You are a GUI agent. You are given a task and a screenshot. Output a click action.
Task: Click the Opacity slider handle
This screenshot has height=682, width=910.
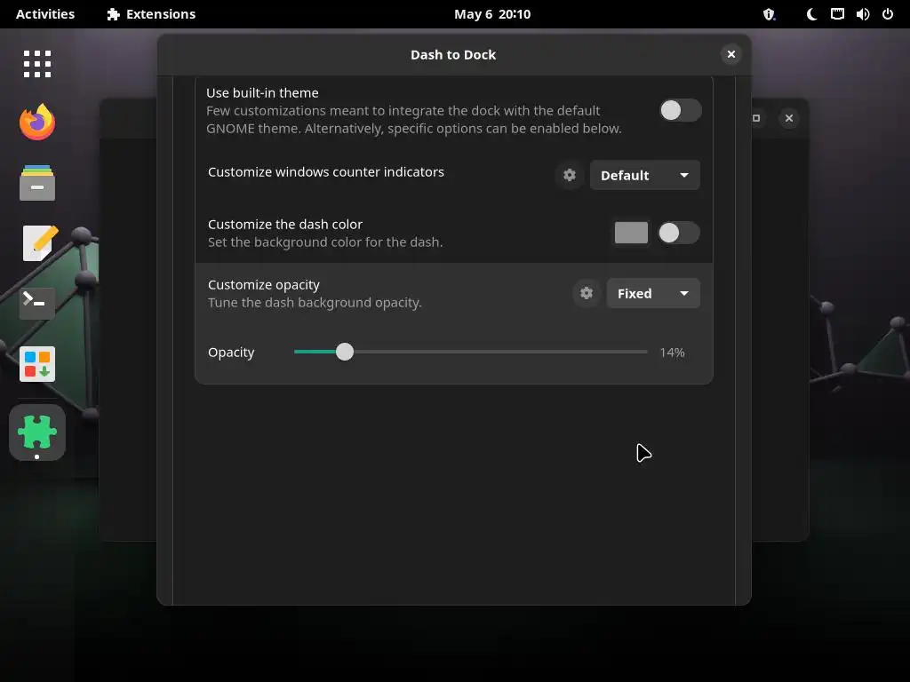pyautogui.click(x=345, y=352)
